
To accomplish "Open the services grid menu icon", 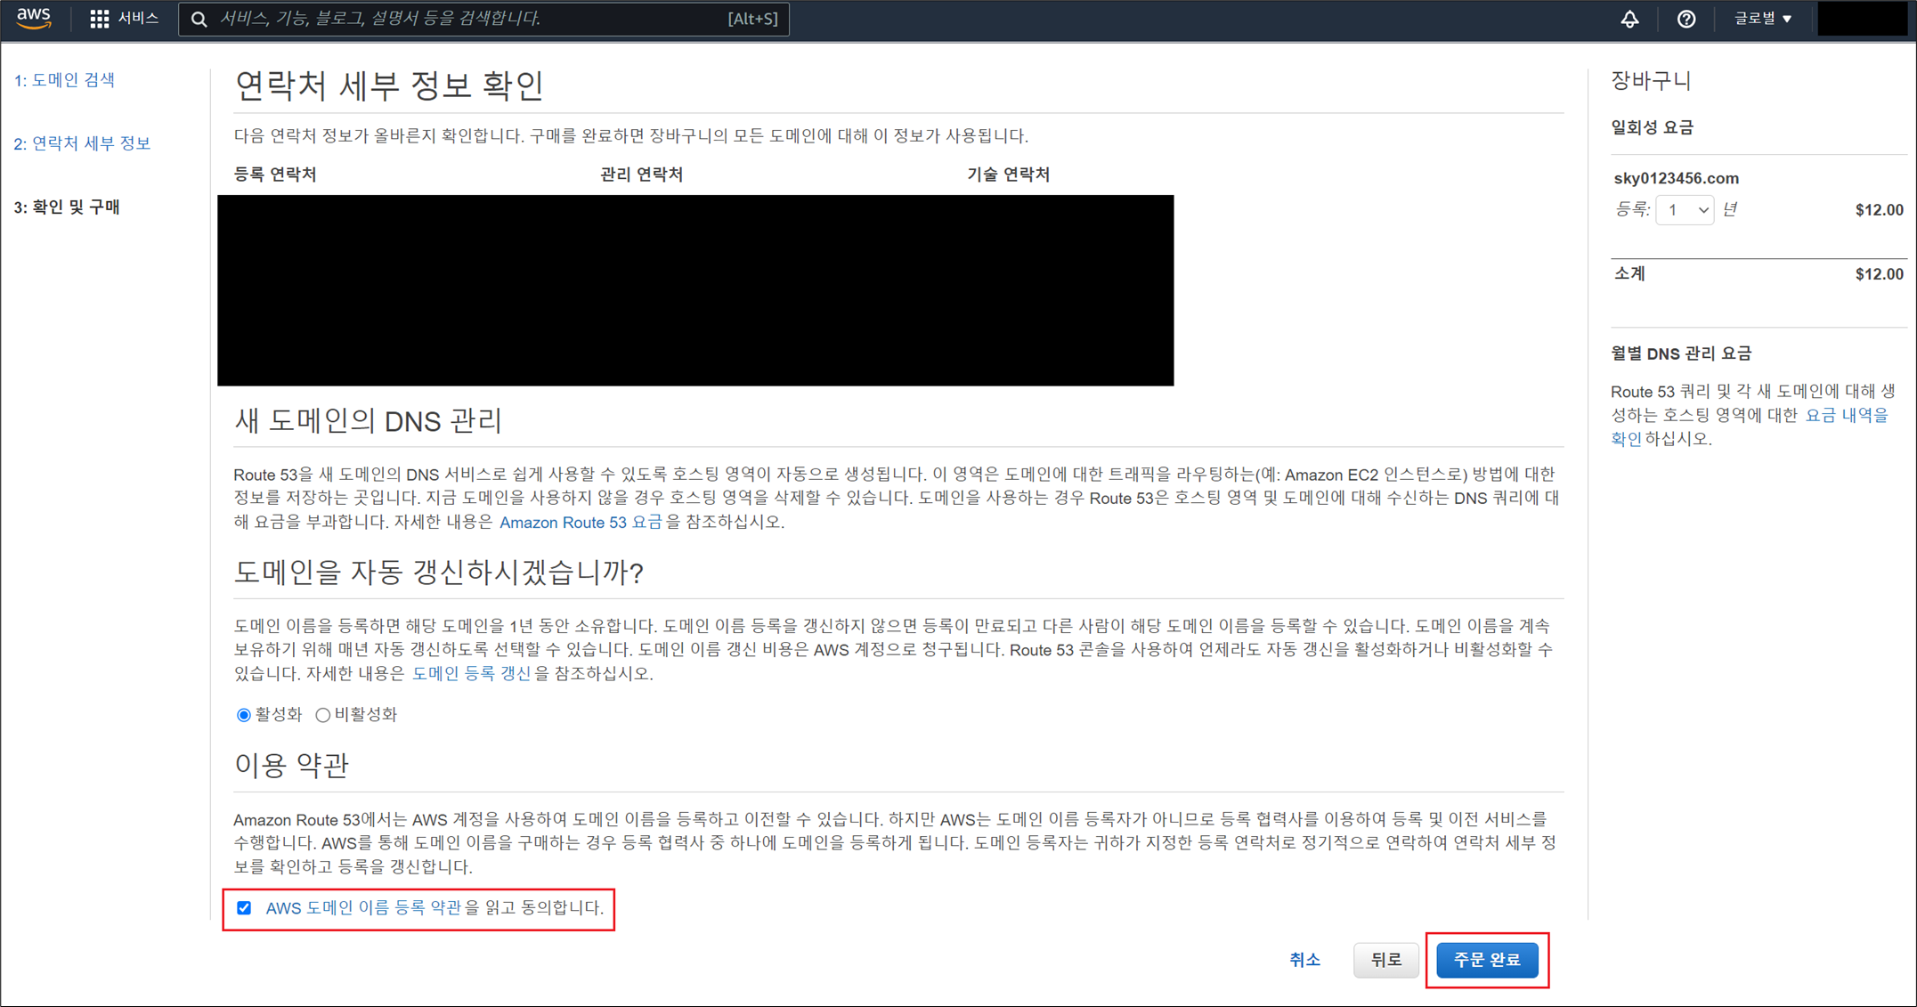I will tap(99, 19).
